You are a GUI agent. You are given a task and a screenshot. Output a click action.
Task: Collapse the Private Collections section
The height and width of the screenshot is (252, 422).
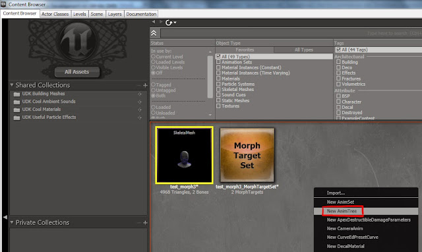click(12, 222)
